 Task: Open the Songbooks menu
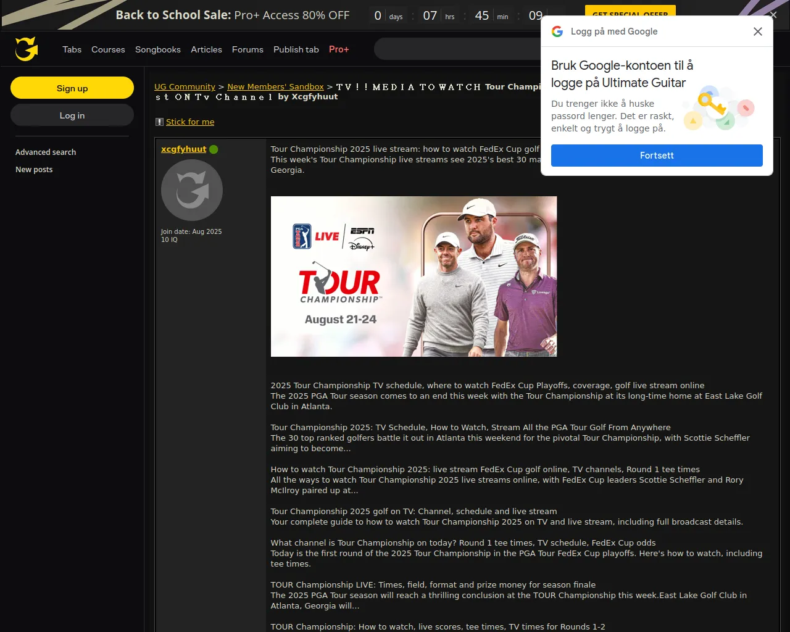158,49
